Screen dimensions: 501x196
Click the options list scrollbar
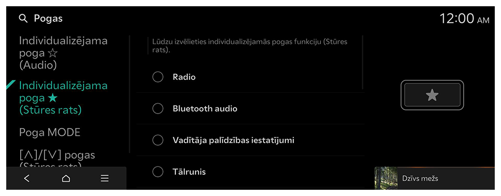coord(363,62)
